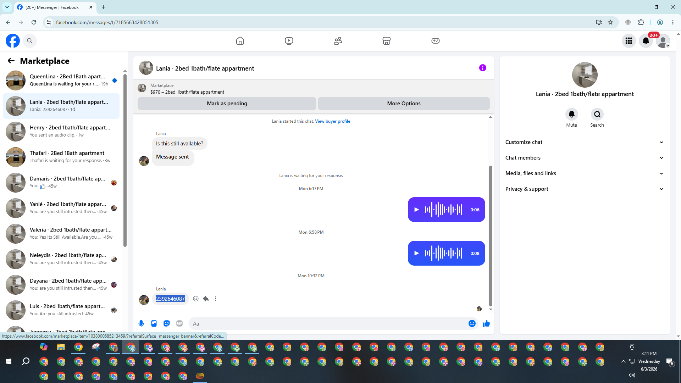Click the Mute bell button
The height and width of the screenshot is (383, 681).
(571, 114)
